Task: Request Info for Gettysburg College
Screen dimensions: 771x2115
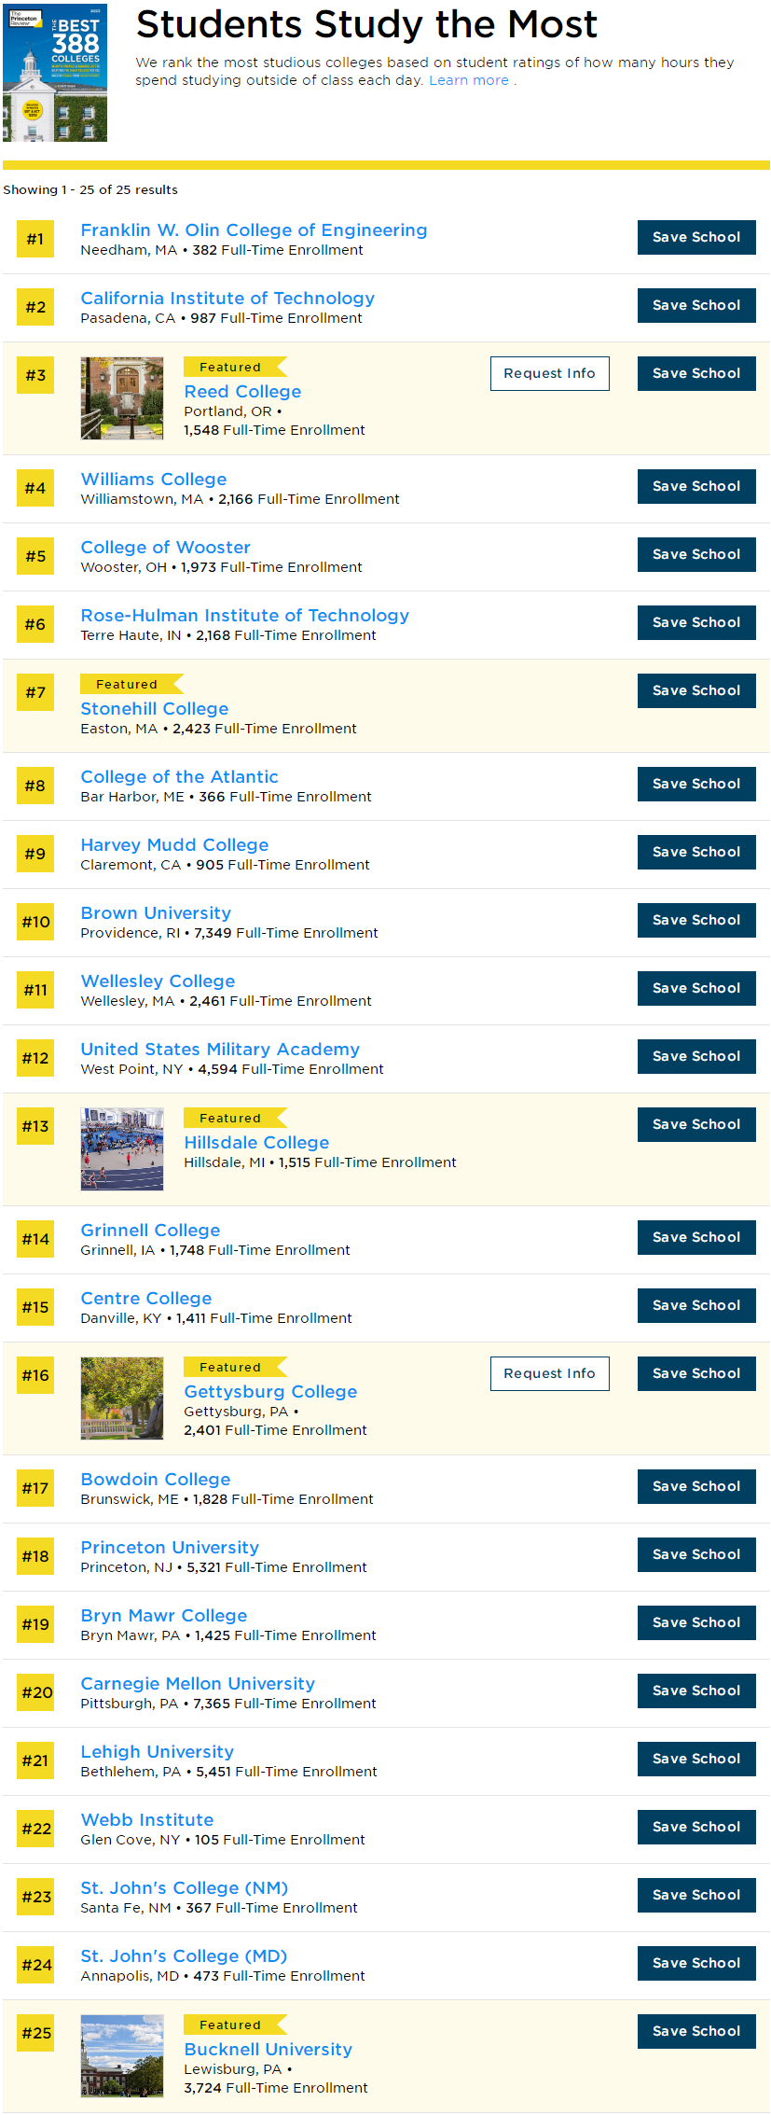Action: (549, 1373)
